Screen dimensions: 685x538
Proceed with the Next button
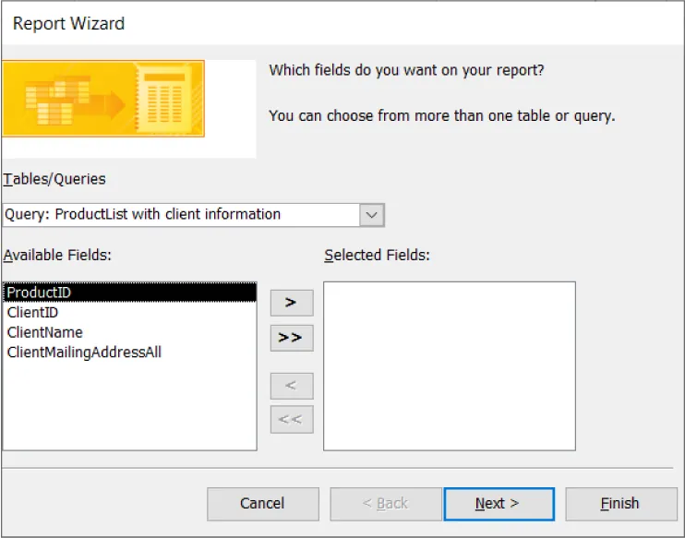coord(499,504)
